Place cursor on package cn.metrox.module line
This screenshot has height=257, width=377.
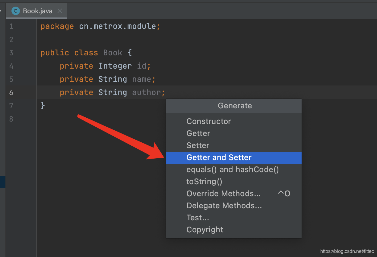click(100, 26)
